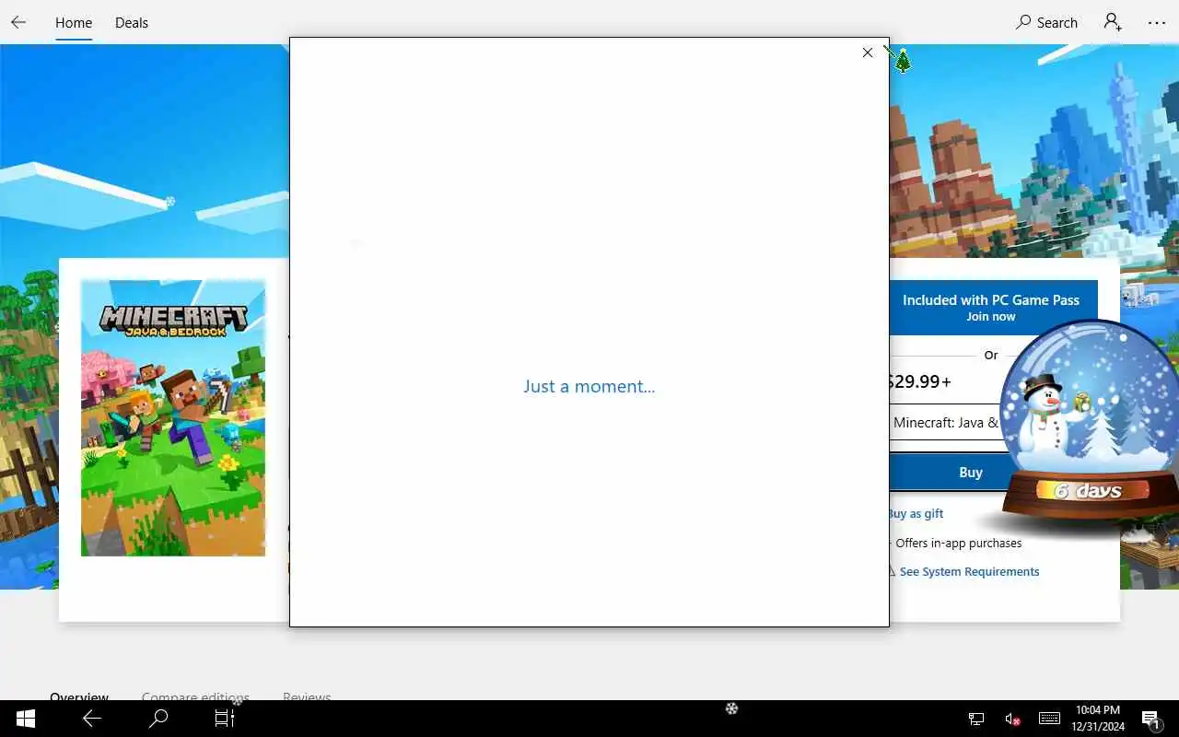Select the Compare editions tab

(x=195, y=696)
